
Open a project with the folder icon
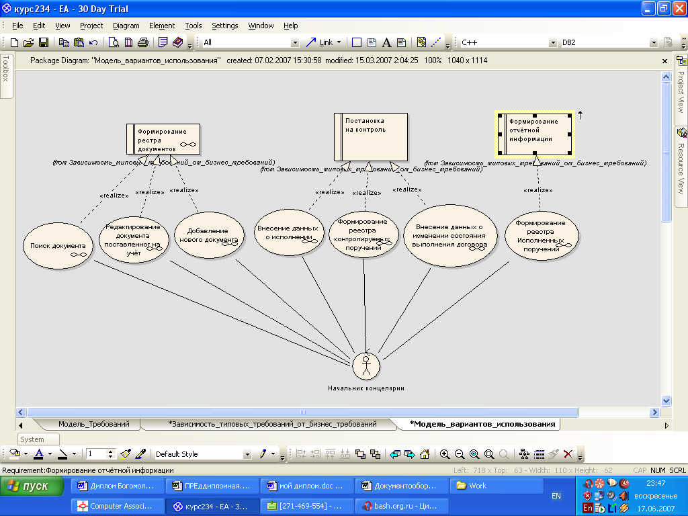(x=28, y=42)
